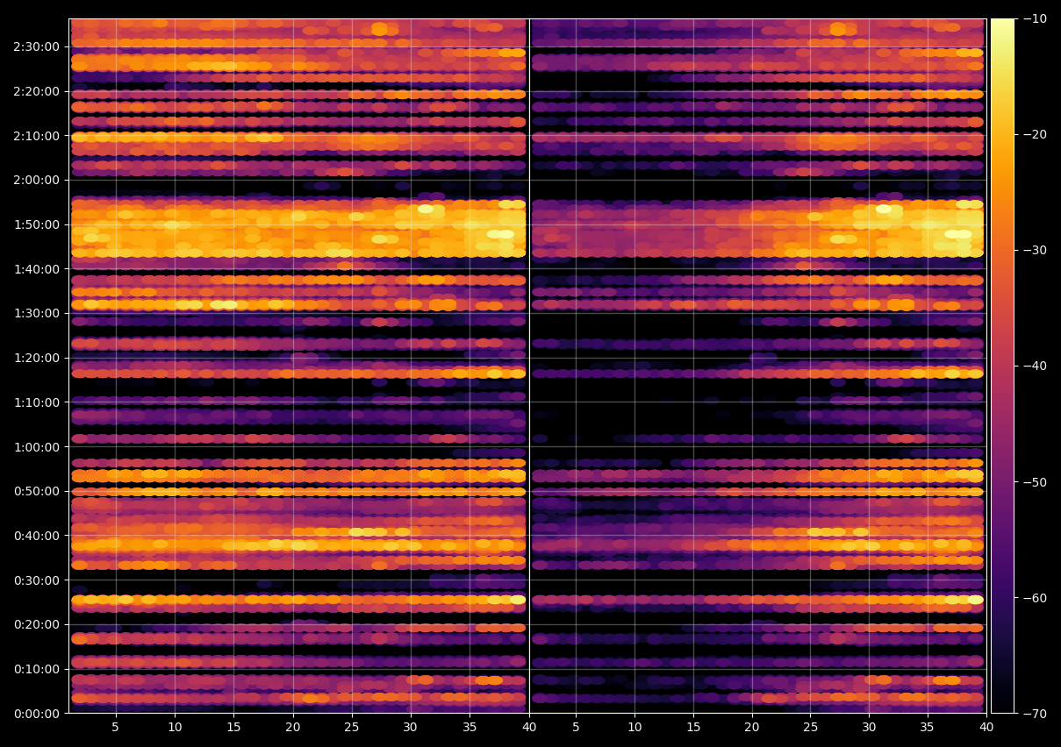Click x-axis label 10 under left heatmap
1061x747 pixels.
(175, 728)
